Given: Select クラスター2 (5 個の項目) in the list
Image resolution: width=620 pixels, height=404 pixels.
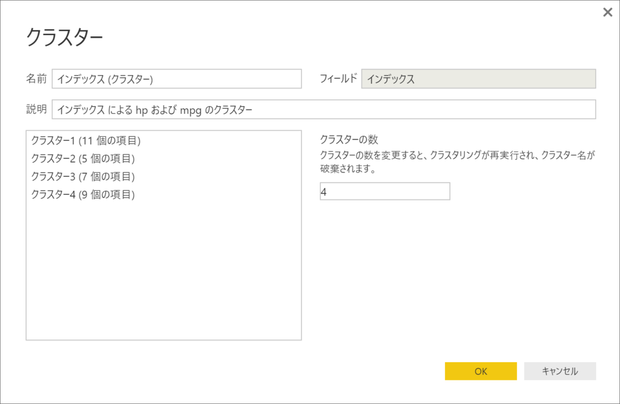Looking at the screenshot, I should pyautogui.click(x=83, y=159).
